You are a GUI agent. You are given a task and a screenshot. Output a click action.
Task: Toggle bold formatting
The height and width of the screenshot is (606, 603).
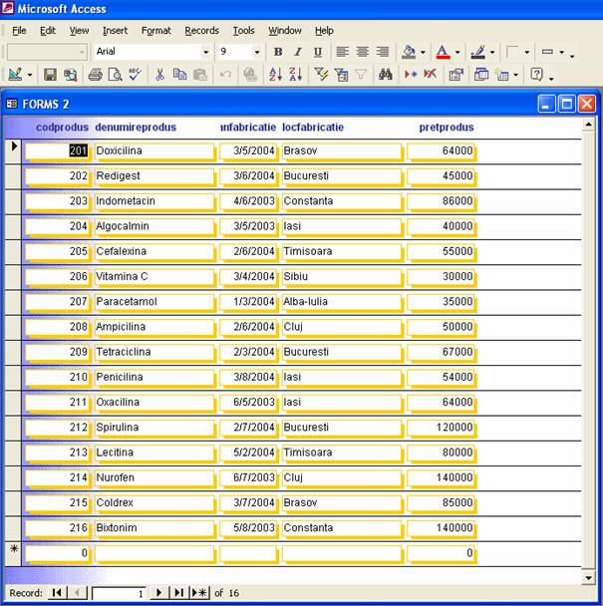(278, 52)
